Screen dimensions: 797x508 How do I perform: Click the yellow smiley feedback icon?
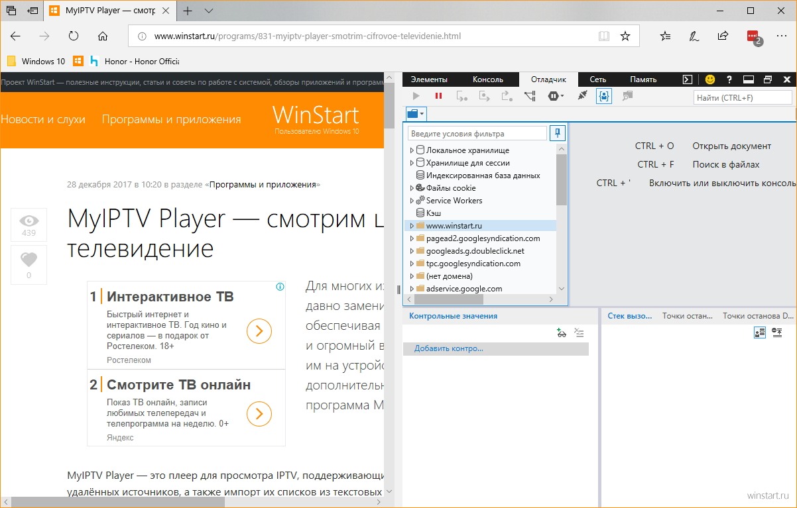[x=709, y=79]
